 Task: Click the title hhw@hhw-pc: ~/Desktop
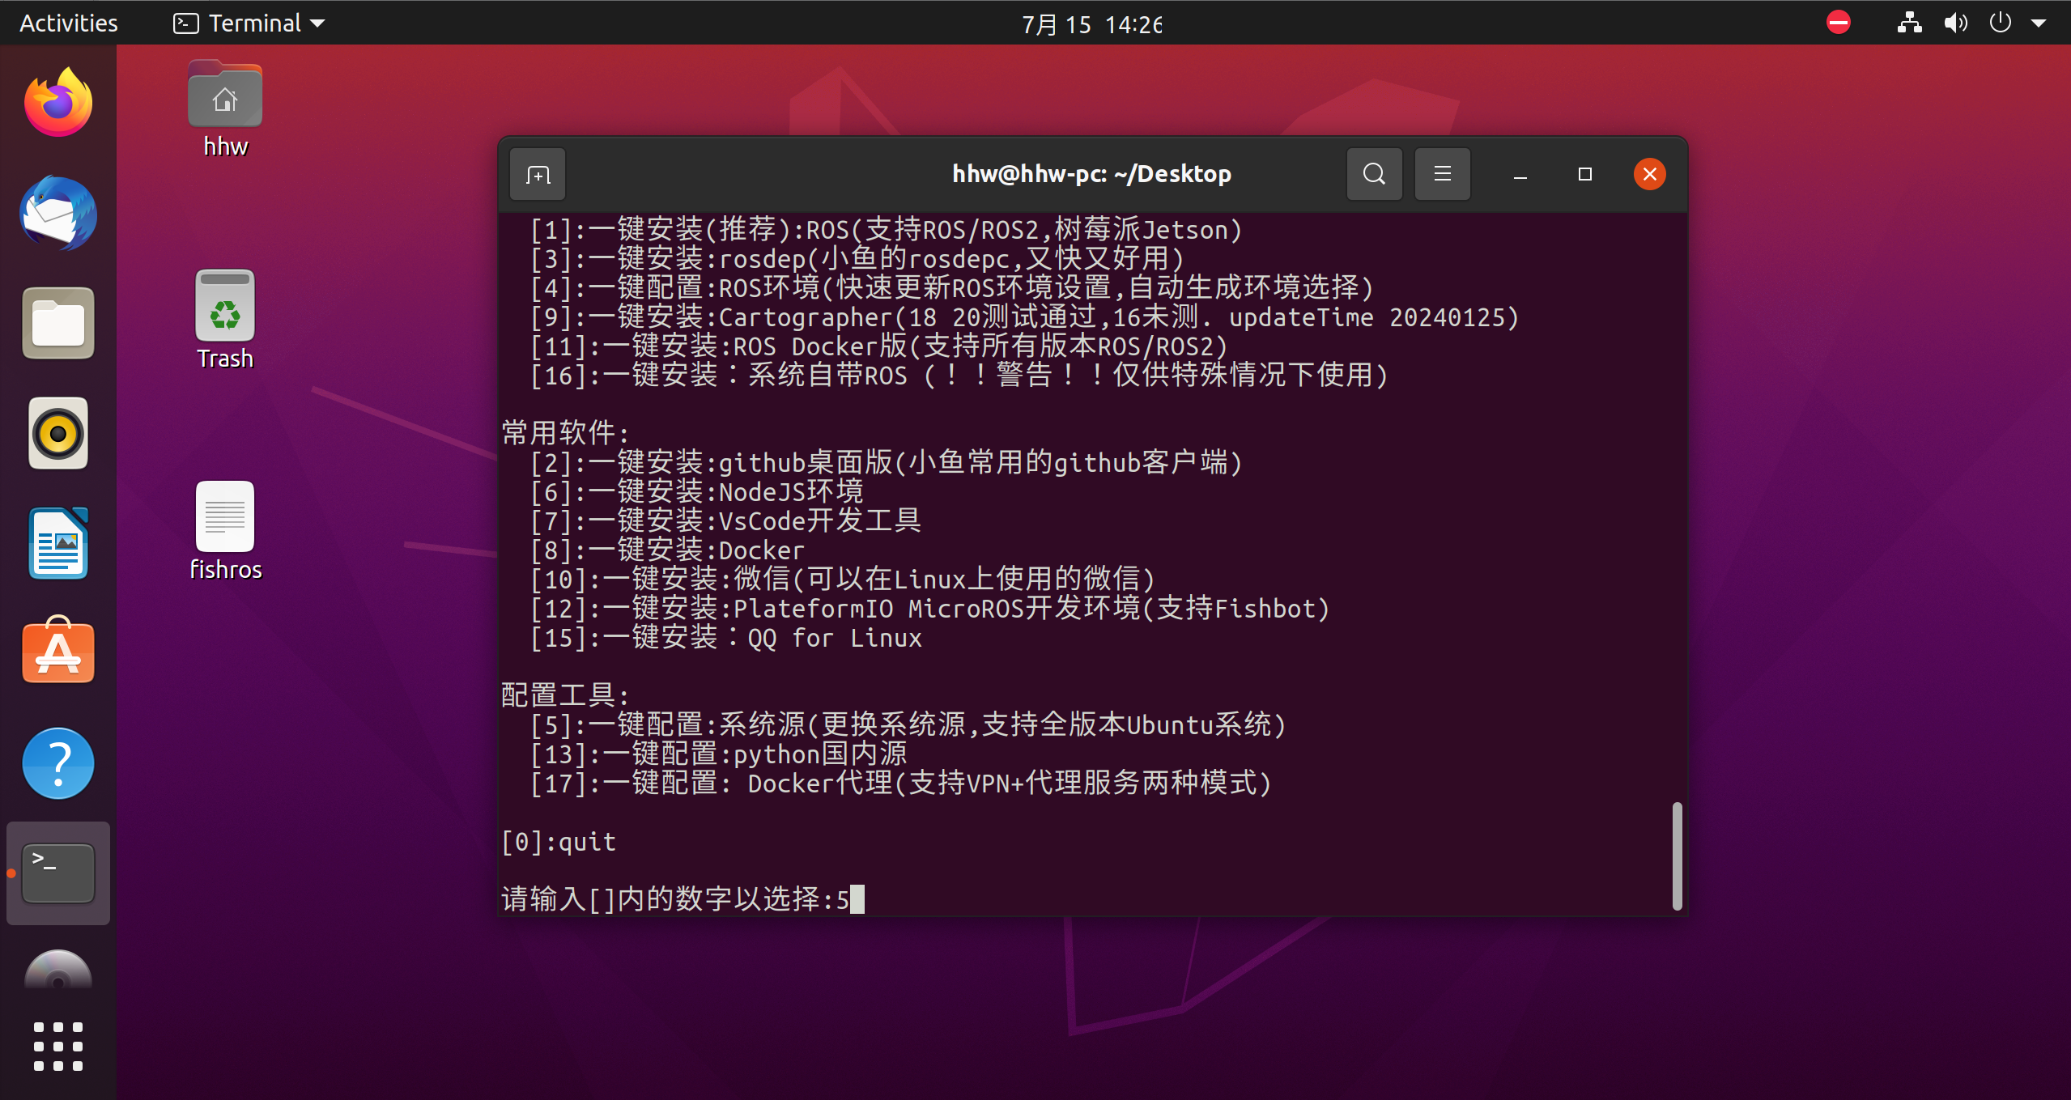pyautogui.click(x=1091, y=174)
